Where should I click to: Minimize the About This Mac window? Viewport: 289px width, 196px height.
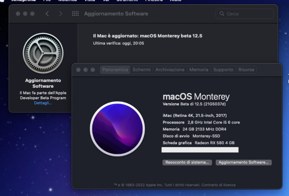coord(86,70)
